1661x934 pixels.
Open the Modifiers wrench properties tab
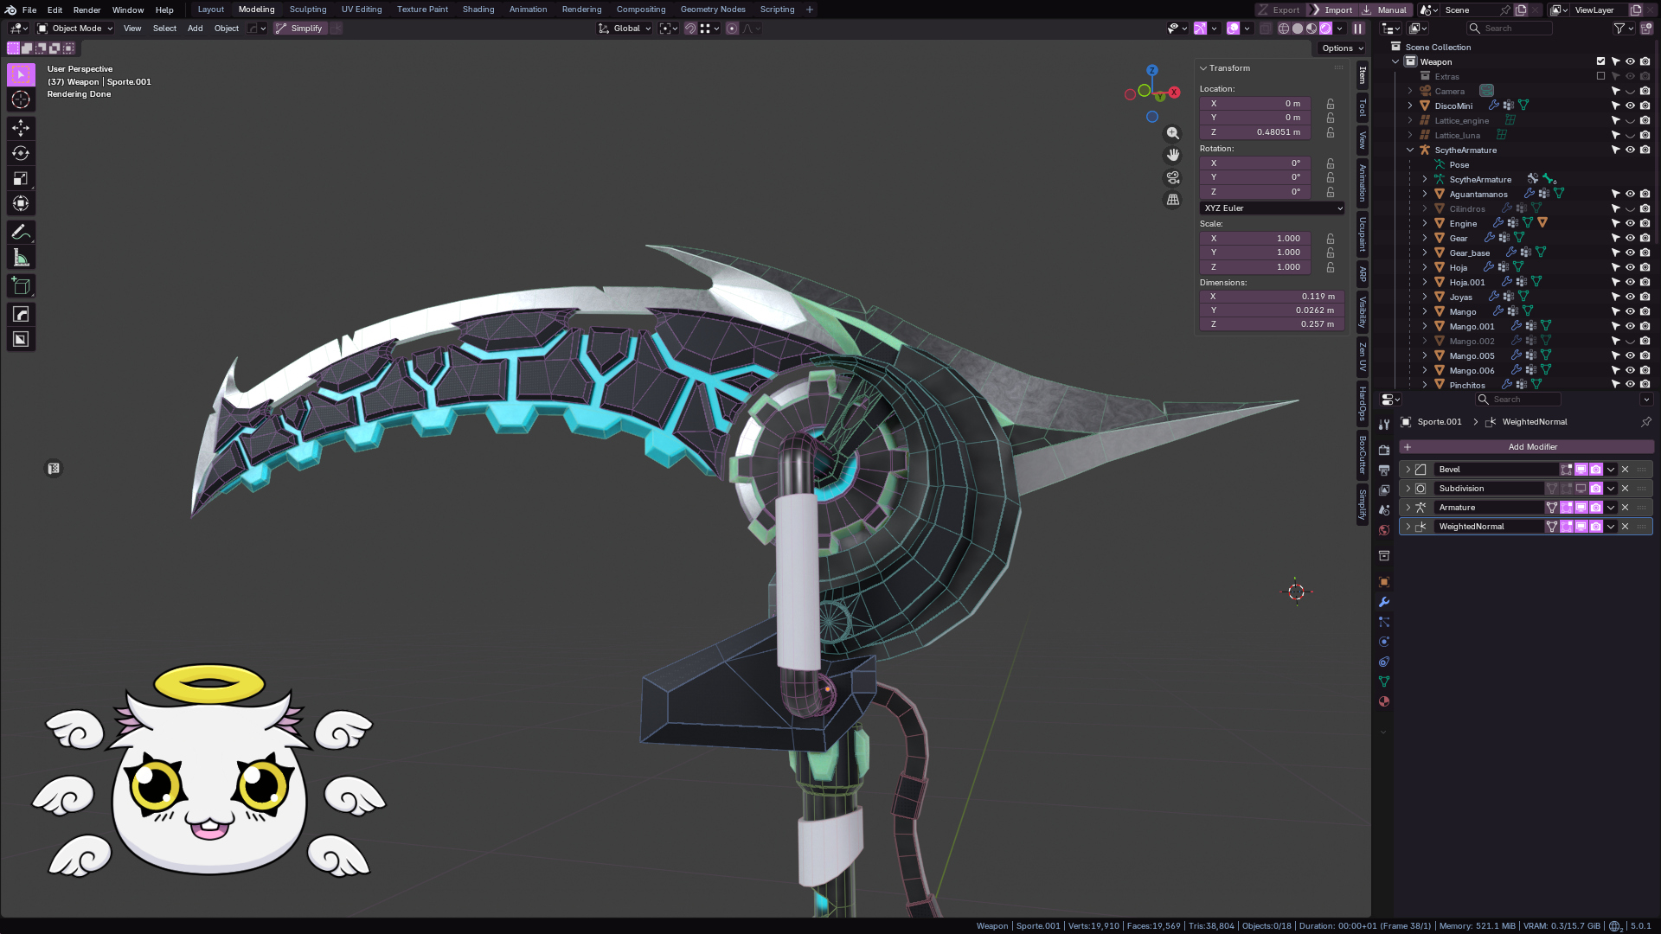1384,602
